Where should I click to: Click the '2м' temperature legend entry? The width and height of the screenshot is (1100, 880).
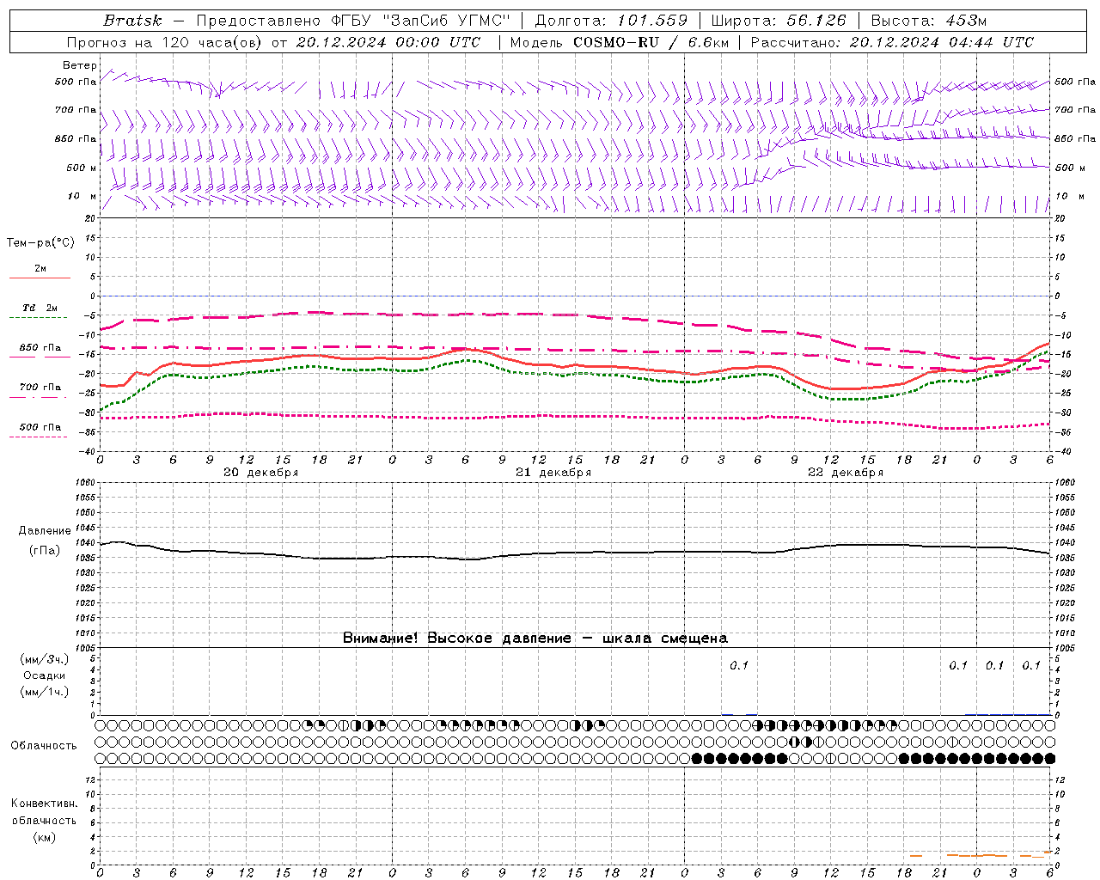(x=40, y=268)
